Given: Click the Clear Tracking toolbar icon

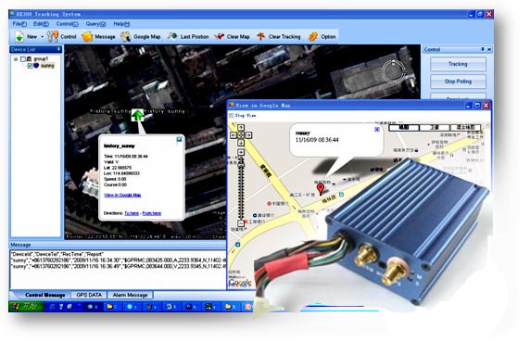Looking at the screenshot, I should [260, 36].
